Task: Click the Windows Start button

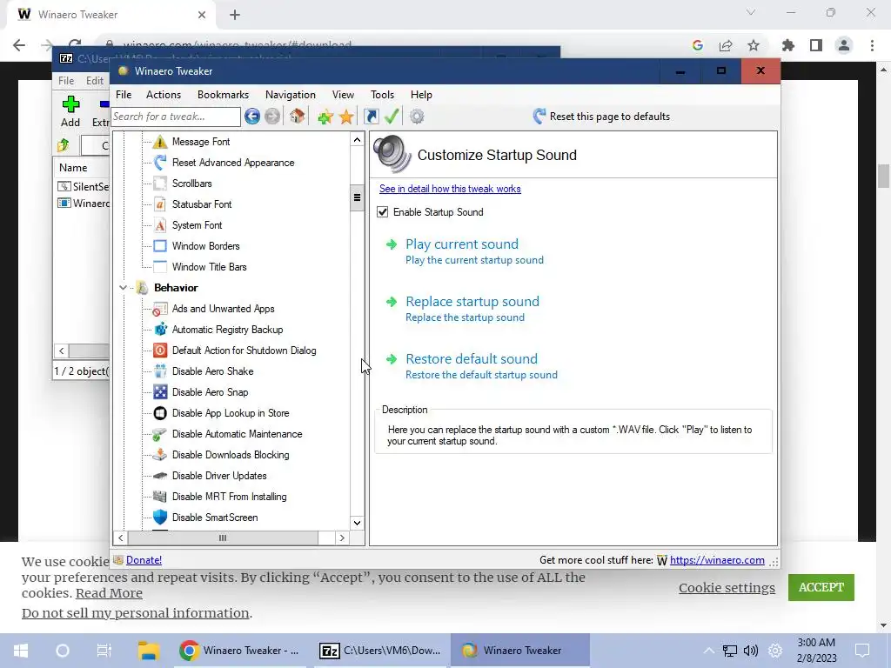Action: pyautogui.click(x=21, y=651)
